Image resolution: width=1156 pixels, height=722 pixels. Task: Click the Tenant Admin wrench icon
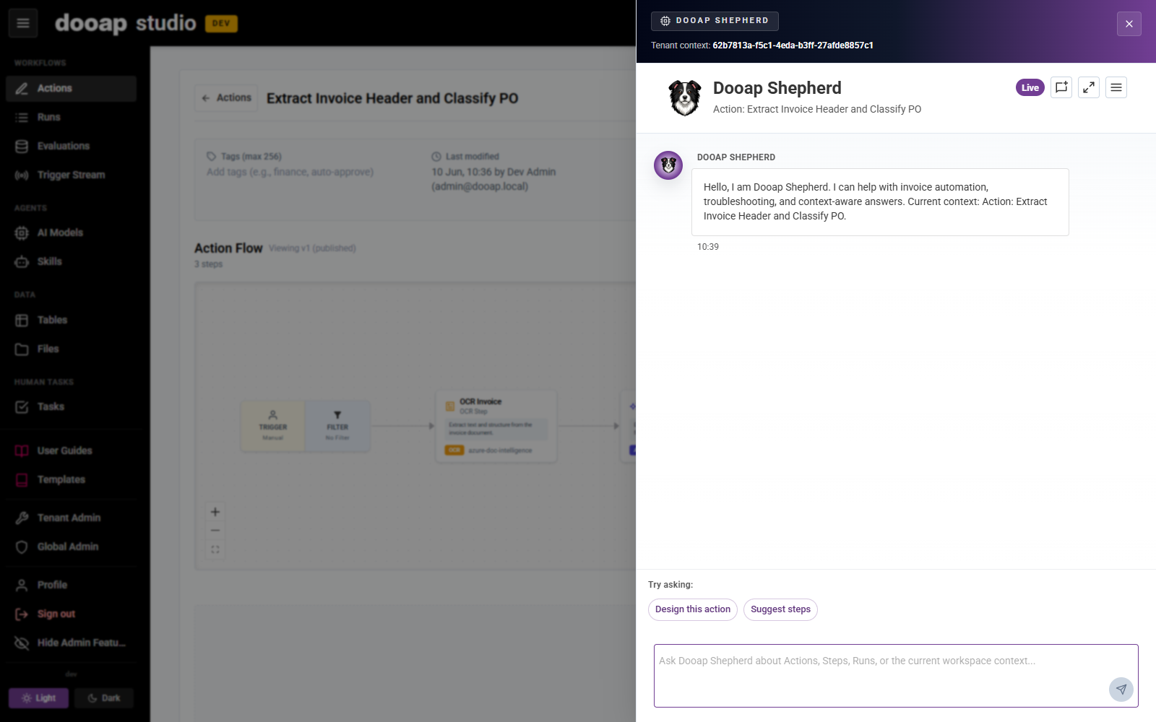point(22,518)
